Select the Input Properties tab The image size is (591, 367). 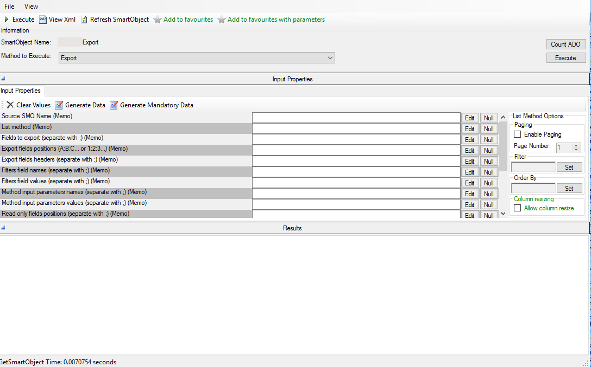(21, 91)
